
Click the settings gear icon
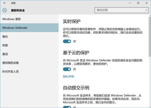[x=5, y=10]
